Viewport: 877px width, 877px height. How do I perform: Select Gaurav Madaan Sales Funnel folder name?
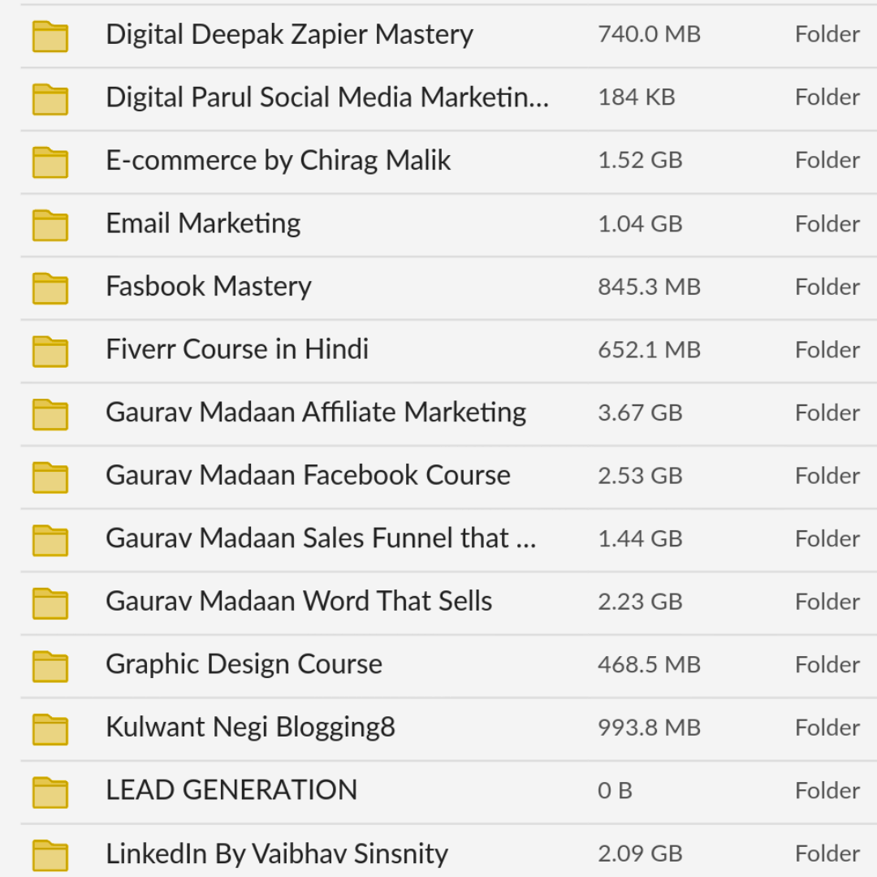(321, 538)
